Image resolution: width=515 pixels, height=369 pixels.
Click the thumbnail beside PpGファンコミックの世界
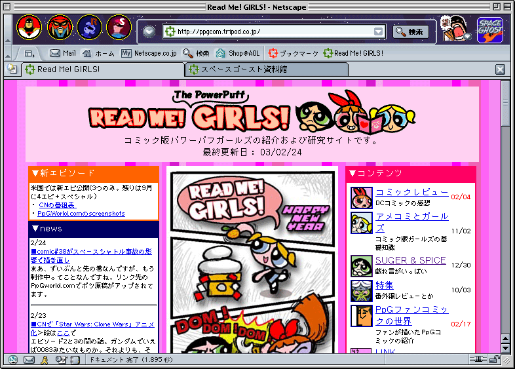361,316
